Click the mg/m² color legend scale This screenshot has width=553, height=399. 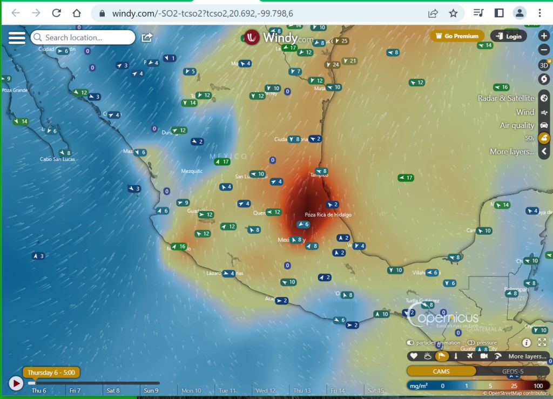[x=478, y=386]
